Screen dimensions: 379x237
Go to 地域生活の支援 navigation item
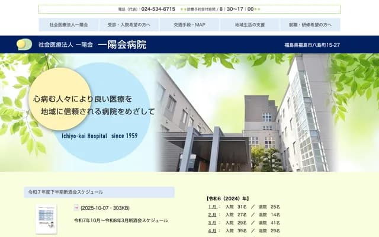(249, 25)
